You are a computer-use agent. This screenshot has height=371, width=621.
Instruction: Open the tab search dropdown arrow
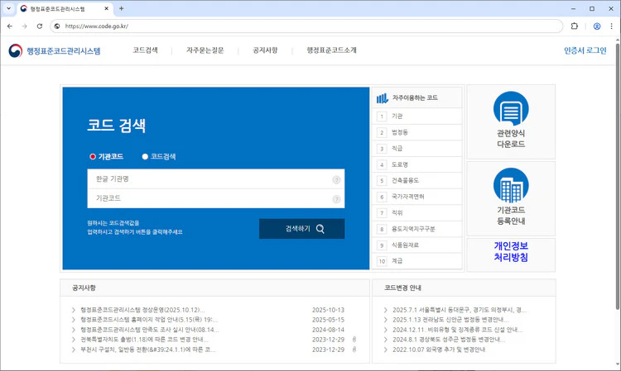pos(9,8)
